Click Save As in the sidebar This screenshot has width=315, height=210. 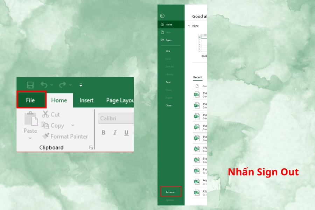point(169,67)
